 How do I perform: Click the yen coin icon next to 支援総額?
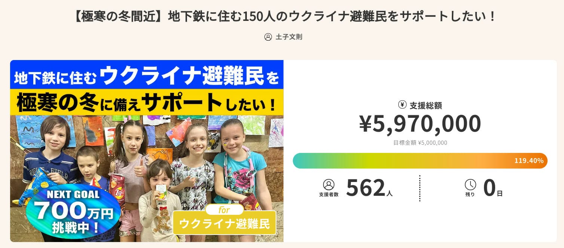pos(402,104)
